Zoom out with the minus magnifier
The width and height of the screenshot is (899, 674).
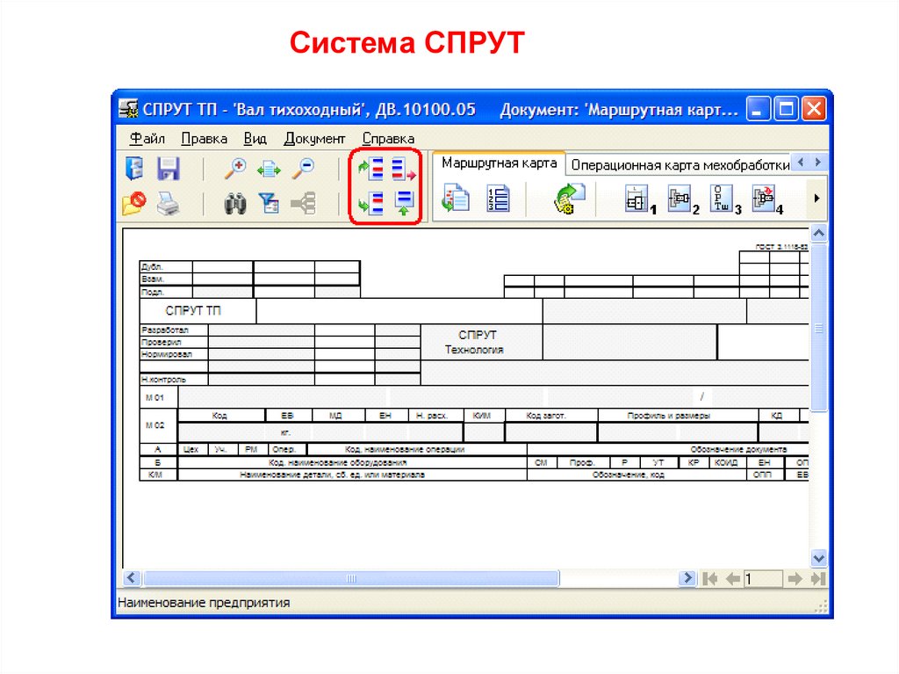point(303,169)
